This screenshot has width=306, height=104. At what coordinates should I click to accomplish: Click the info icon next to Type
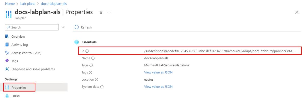click(x=91, y=65)
